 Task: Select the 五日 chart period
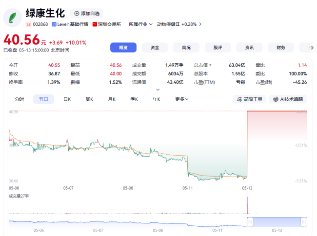coord(43,99)
